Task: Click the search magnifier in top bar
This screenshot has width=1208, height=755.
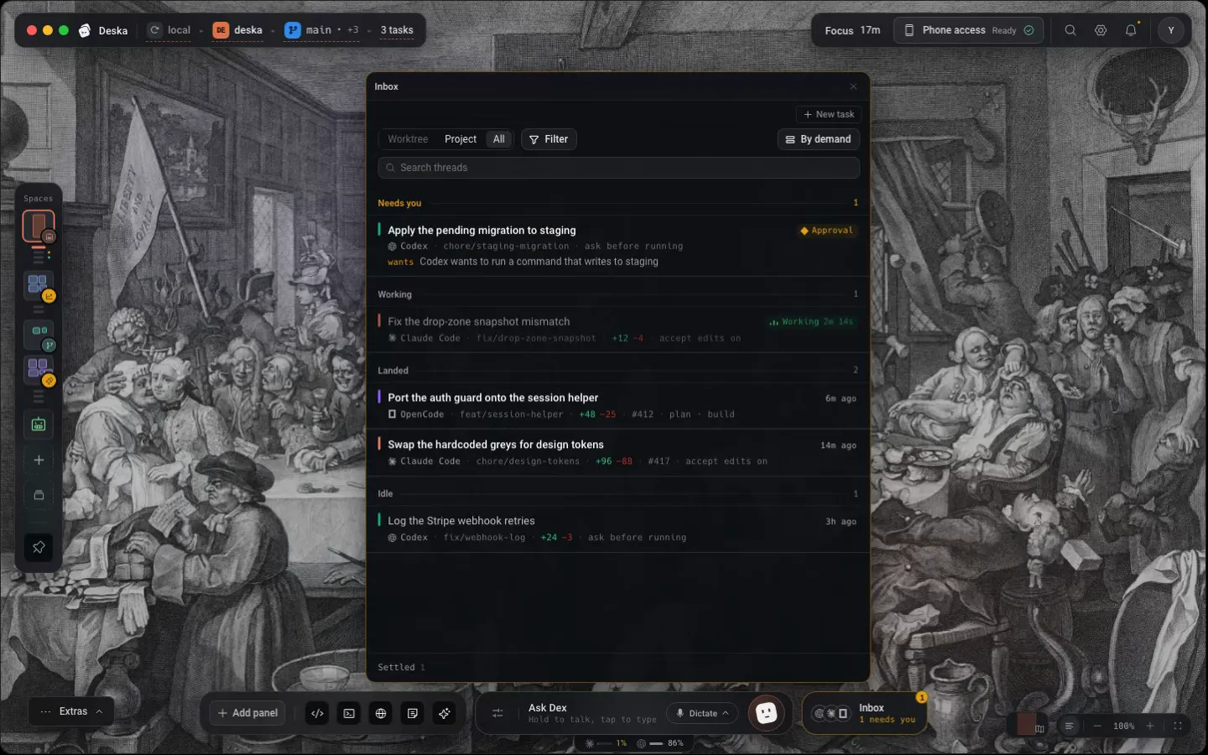Action: coord(1070,30)
